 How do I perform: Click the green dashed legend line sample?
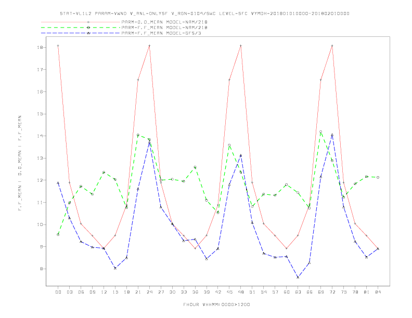pos(81,28)
